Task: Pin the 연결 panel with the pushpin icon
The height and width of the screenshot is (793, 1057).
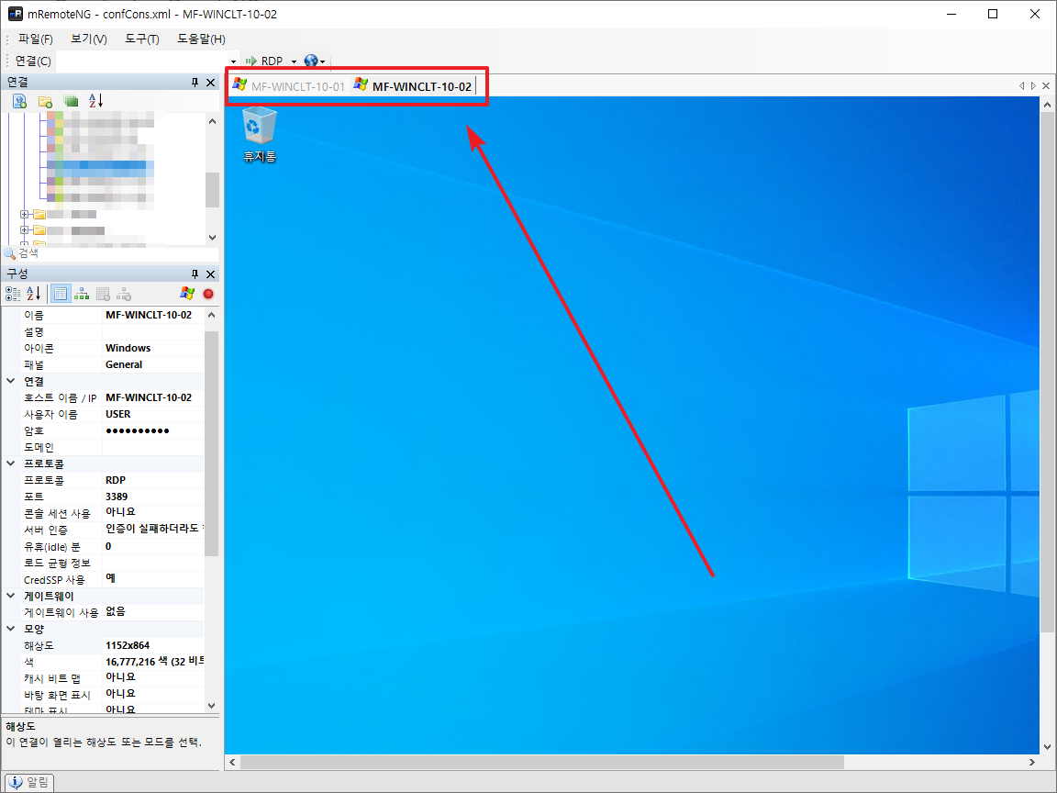Action: pos(195,83)
